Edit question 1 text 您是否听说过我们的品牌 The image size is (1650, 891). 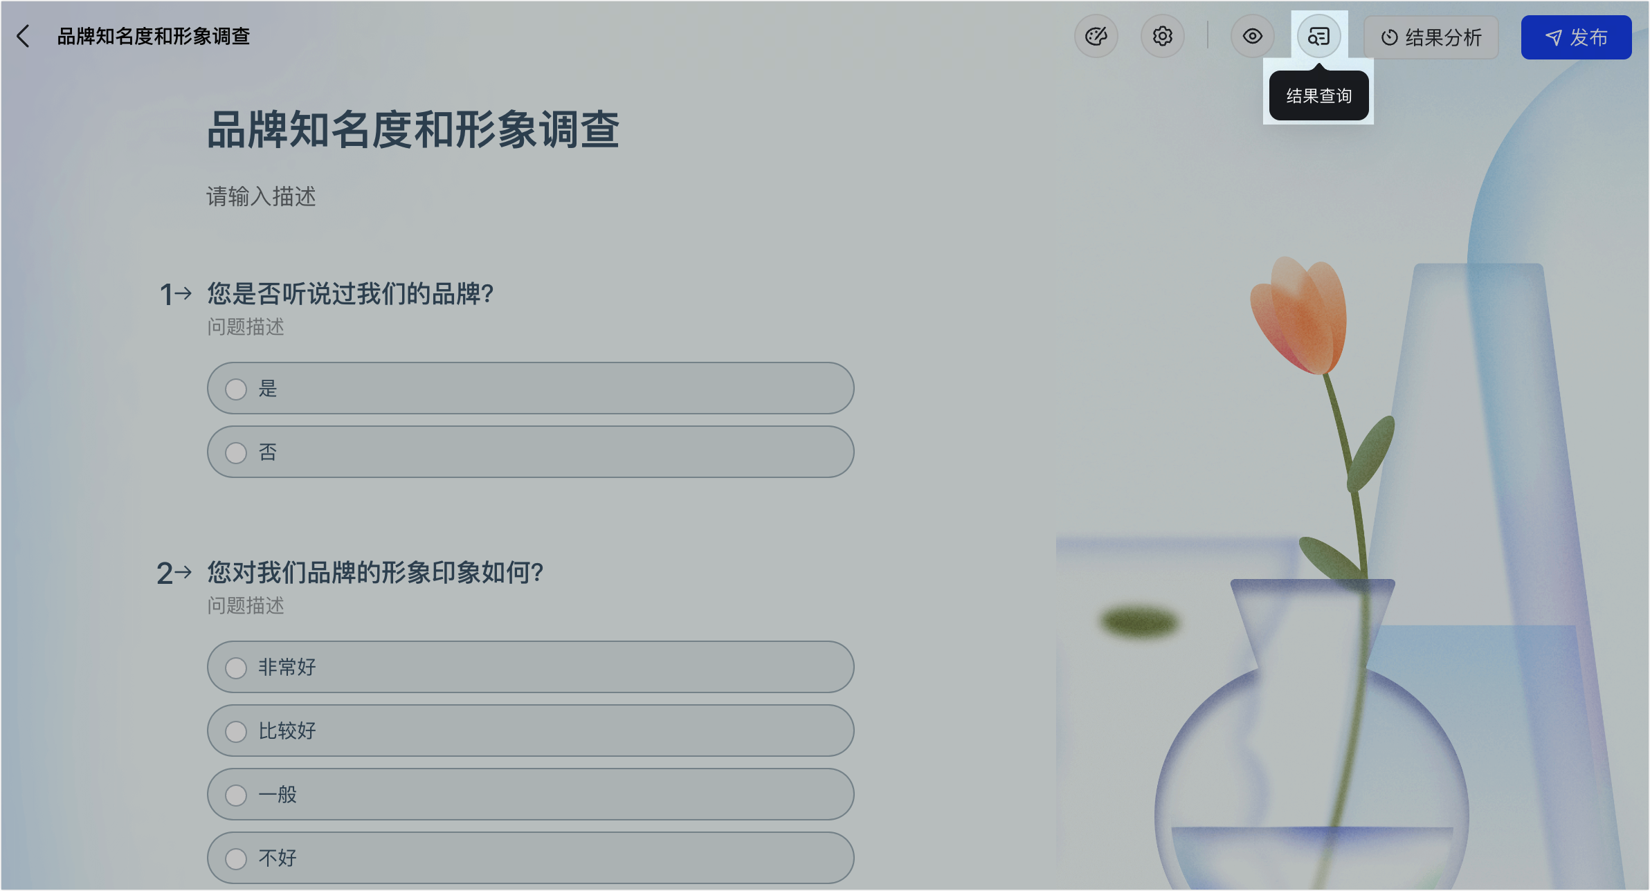(x=350, y=294)
